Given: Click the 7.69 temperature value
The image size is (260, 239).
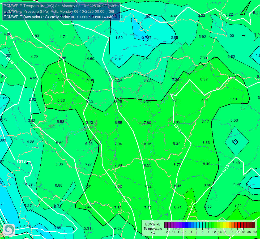Looking at the screenshot, I should point(148,208).
